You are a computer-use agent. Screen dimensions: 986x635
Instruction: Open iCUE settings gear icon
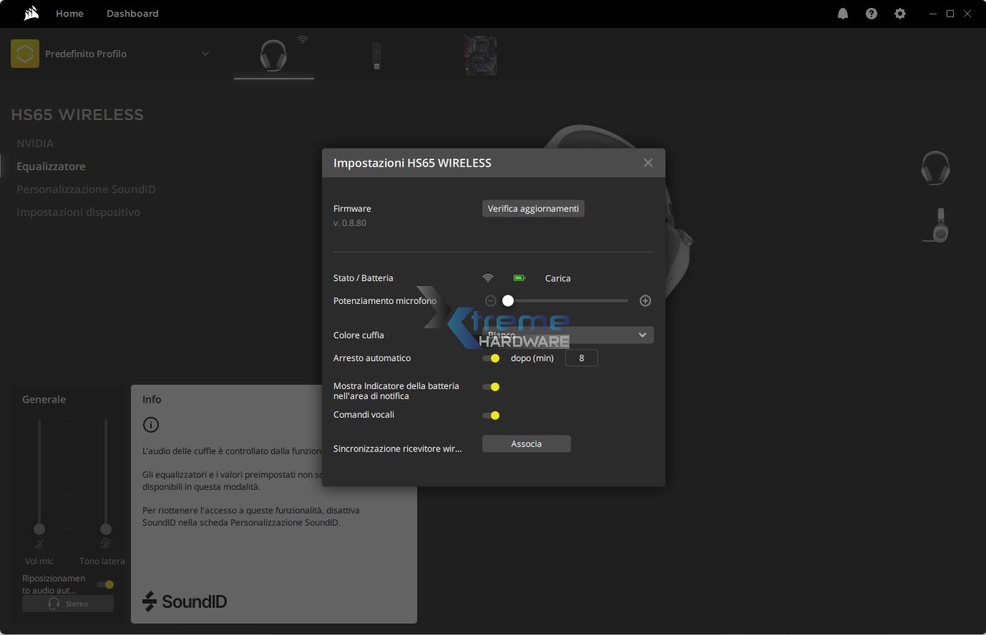click(900, 14)
